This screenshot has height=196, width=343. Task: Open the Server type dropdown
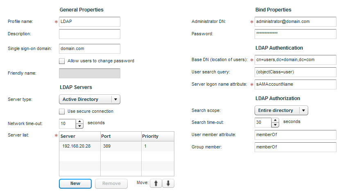click(90, 99)
